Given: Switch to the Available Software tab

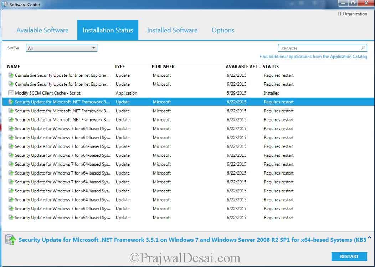Looking at the screenshot, I should click(42, 30).
